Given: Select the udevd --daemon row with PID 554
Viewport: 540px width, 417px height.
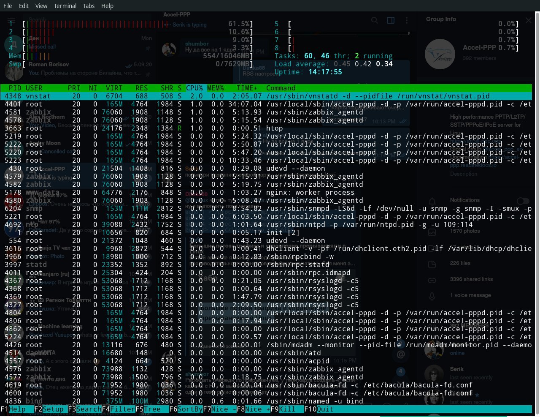Looking at the screenshot, I should click(266, 240).
